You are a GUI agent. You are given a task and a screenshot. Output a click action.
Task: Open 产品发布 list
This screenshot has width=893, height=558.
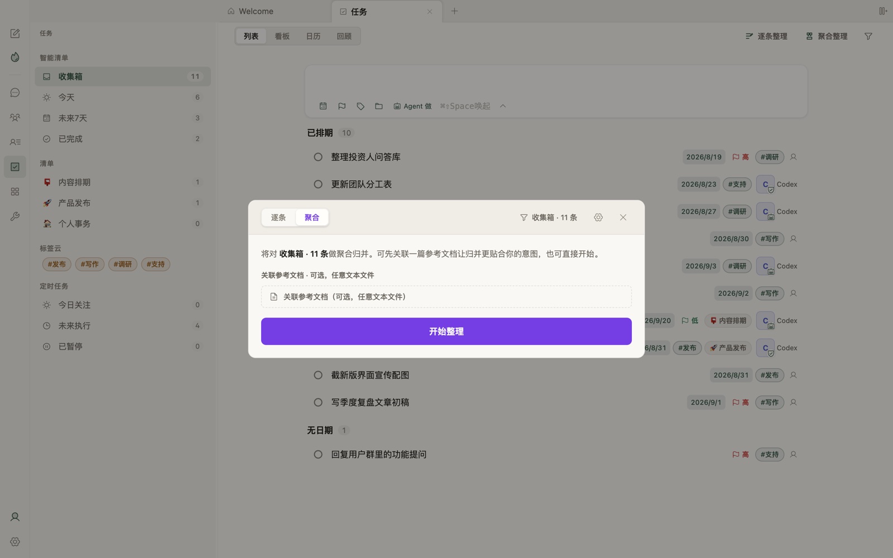(123, 203)
